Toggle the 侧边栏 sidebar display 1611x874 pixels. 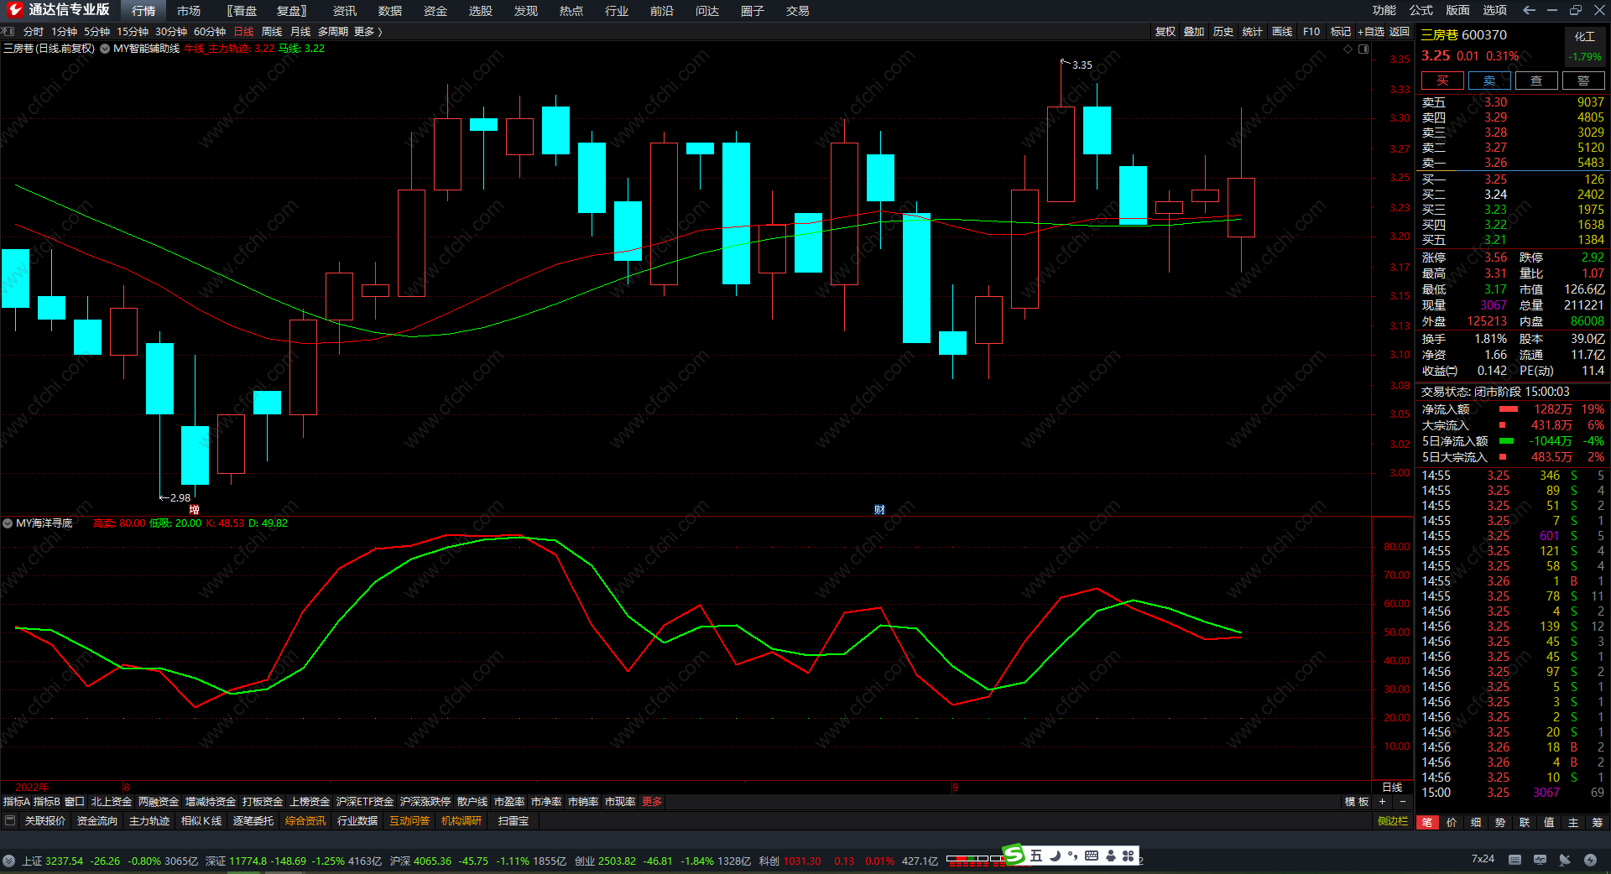(1392, 821)
